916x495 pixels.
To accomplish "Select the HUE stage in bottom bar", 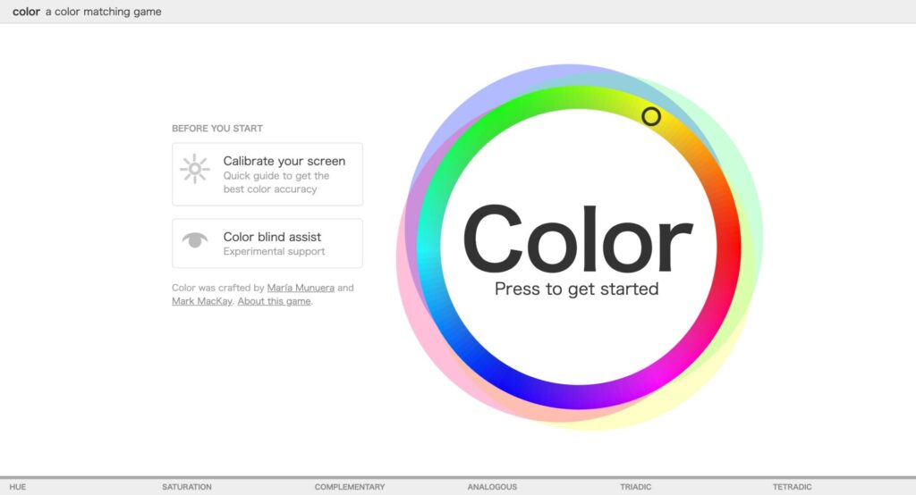I will tap(18, 487).
